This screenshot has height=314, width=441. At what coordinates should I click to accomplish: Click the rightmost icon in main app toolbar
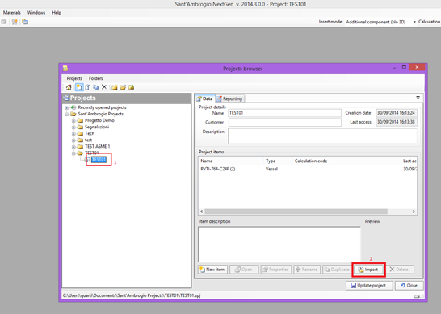click(x=25, y=22)
